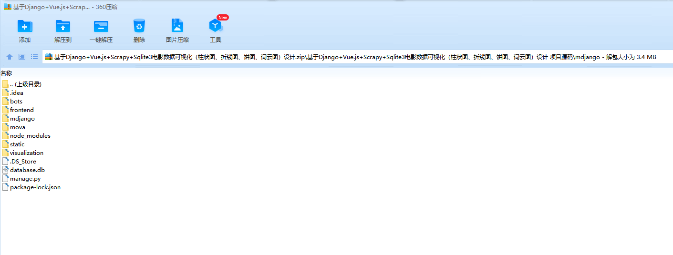The width and height of the screenshot is (673, 255).
Task: Click the 'mdjango' folder name
Action: [x=22, y=118]
